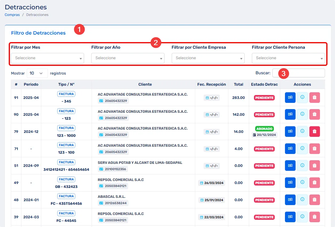This screenshot has width=335, height=227.
Task: Sort by the Total column header
Action: coord(239,84)
